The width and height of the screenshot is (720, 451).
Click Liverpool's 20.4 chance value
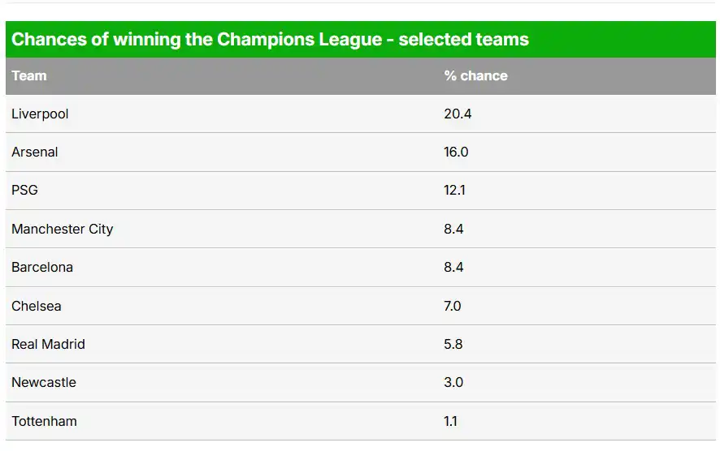tap(458, 114)
